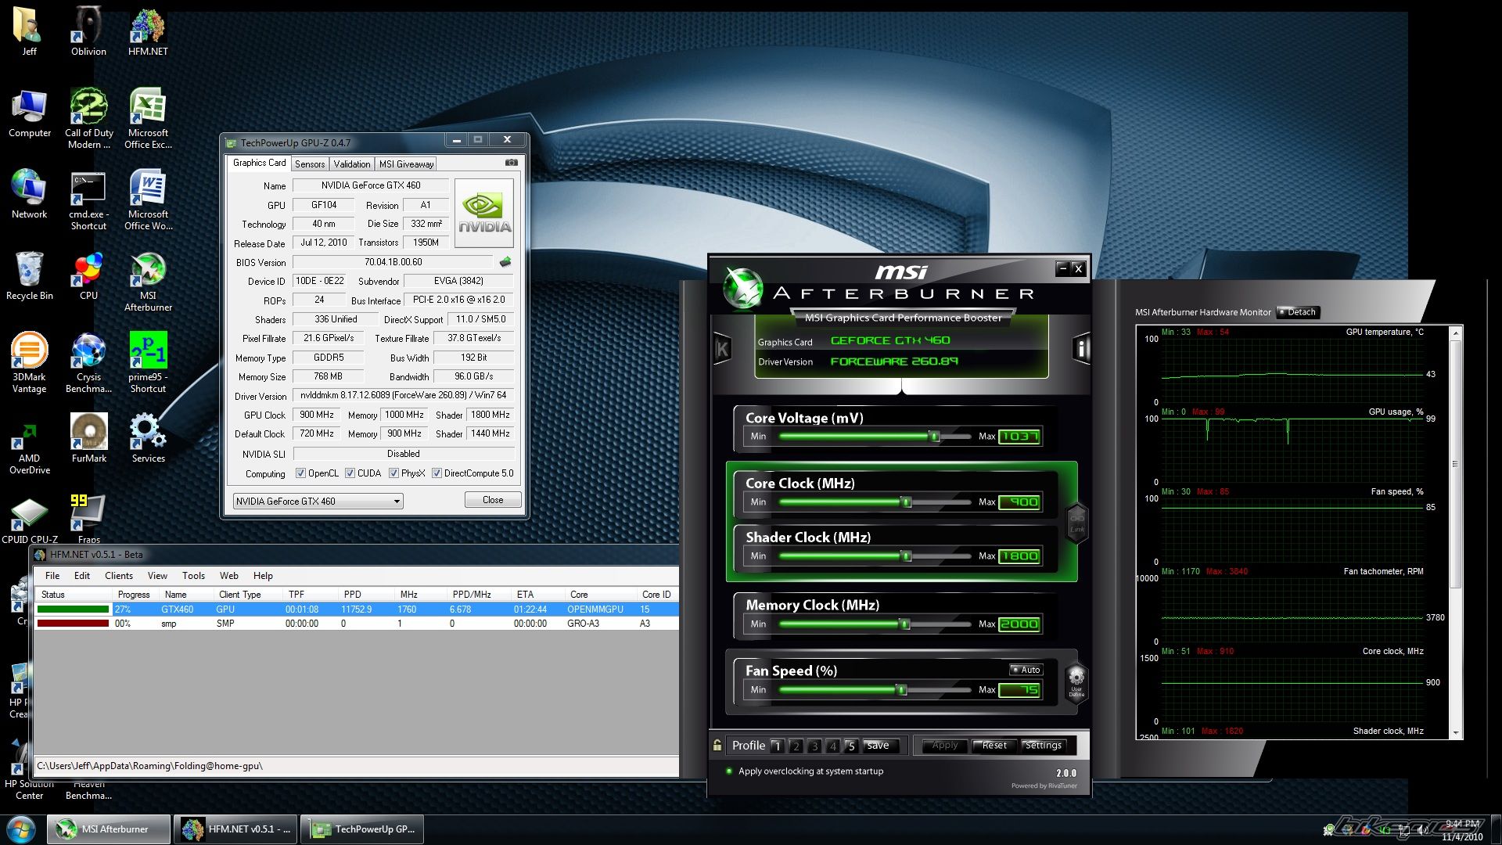Open Call of Duty Modern Warfare shortcut
The image size is (1502, 845).
88,117
